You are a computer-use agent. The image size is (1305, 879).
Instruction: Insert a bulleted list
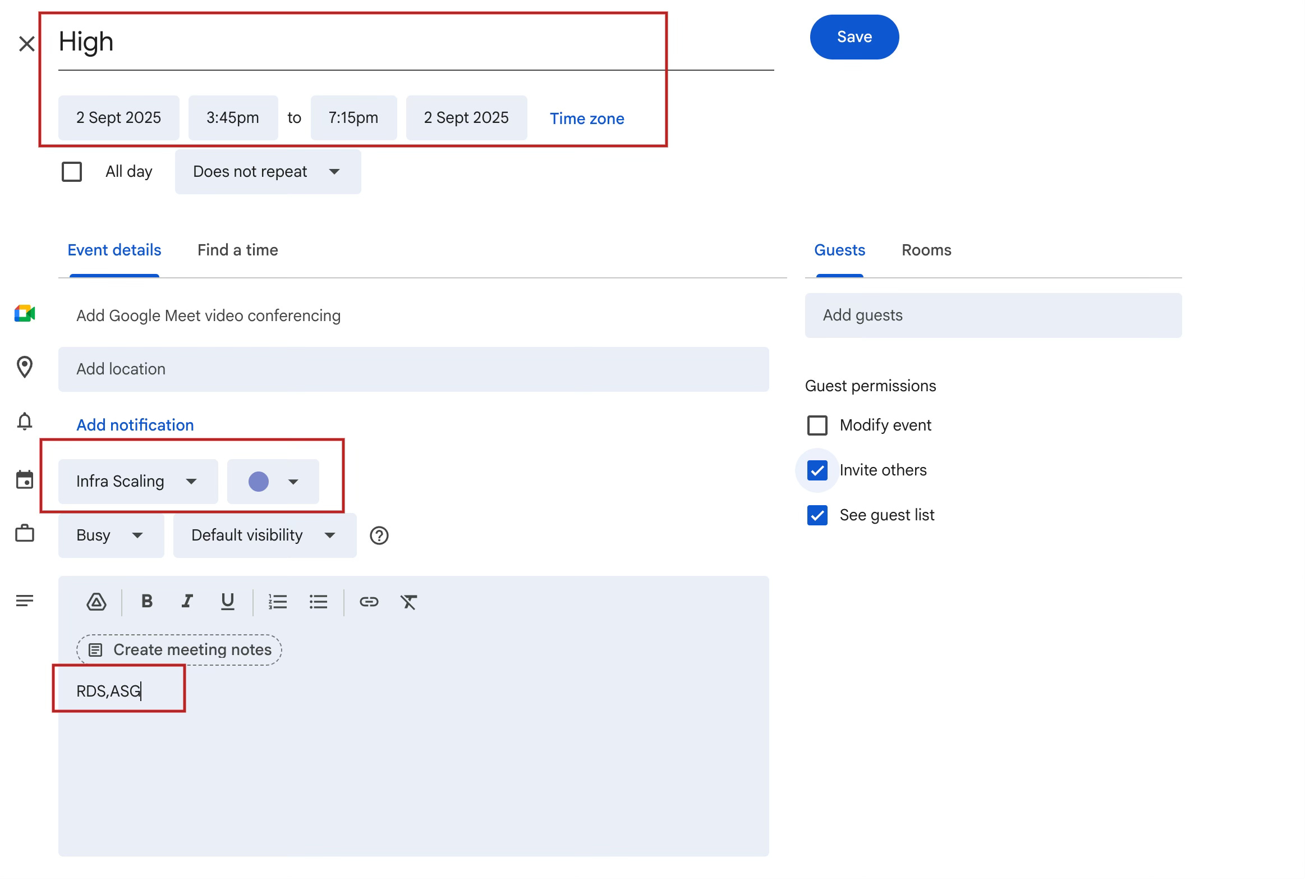pyautogui.click(x=318, y=602)
